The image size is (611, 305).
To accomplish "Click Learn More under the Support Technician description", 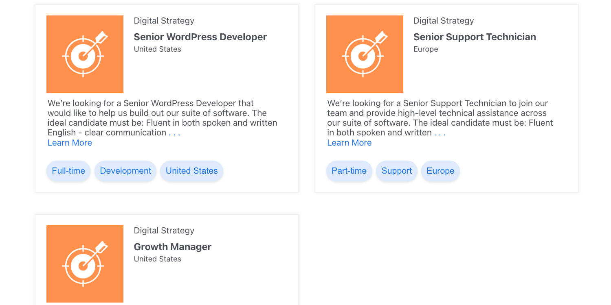I will (349, 143).
